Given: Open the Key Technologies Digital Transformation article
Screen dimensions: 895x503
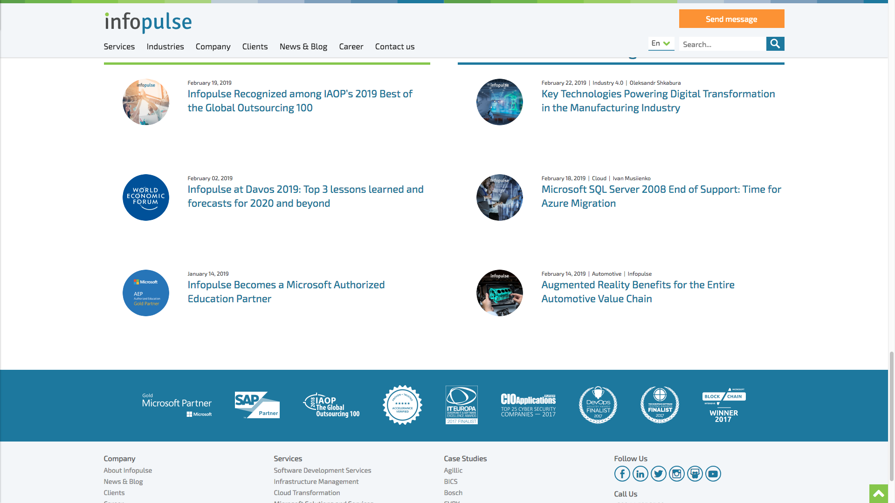Looking at the screenshot, I should point(658,101).
